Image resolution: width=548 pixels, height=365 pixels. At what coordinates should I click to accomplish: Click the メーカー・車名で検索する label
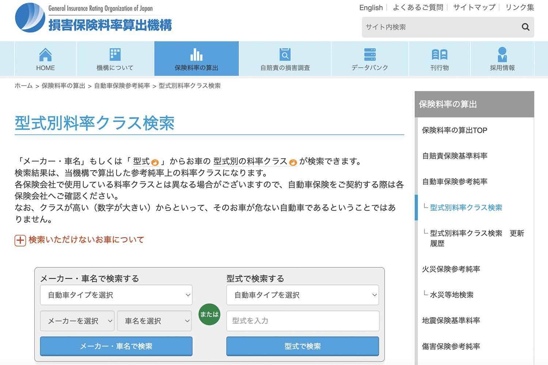click(x=90, y=278)
